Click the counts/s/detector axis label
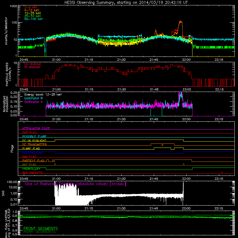Image resolution: width=238 pixels, height=238 pixels. [6, 31]
